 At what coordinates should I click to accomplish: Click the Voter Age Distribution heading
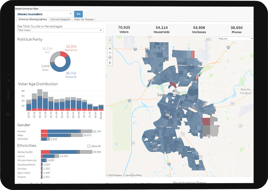click(x=38, y=84)
